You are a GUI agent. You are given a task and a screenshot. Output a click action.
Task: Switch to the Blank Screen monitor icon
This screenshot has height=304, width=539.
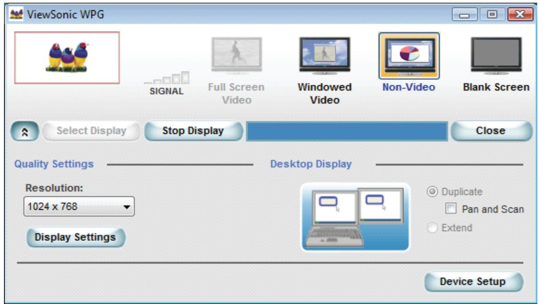pos(496,56)
